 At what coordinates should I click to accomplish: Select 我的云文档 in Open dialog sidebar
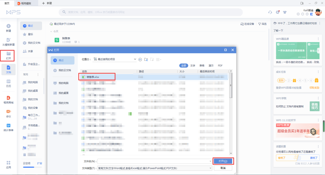pos(62,70)
